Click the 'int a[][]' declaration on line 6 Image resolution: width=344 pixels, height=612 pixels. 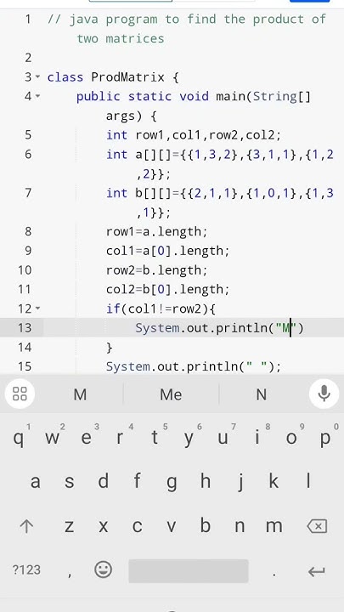220,164
